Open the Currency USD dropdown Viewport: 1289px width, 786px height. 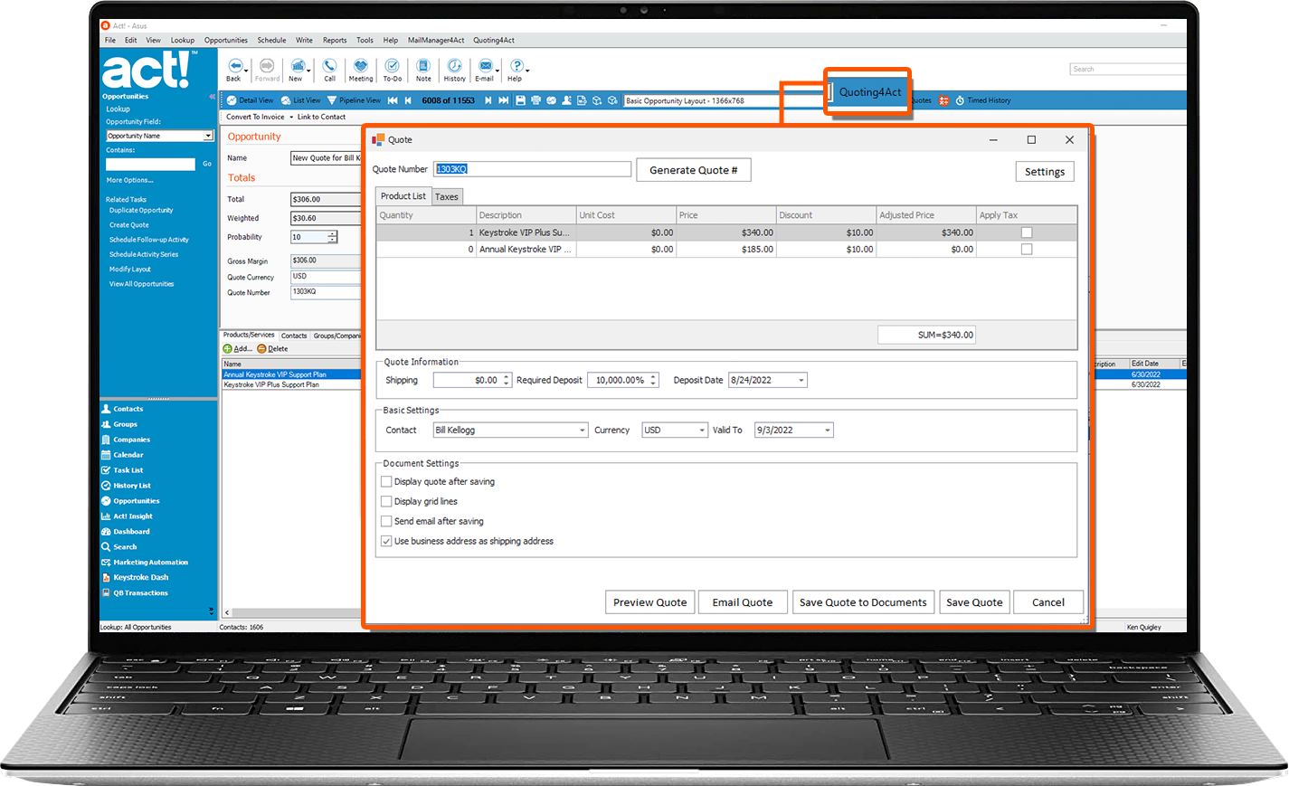(702, 431)
